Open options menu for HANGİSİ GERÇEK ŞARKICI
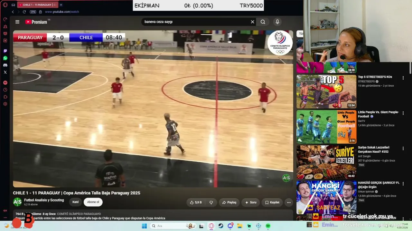 [403, 184]
